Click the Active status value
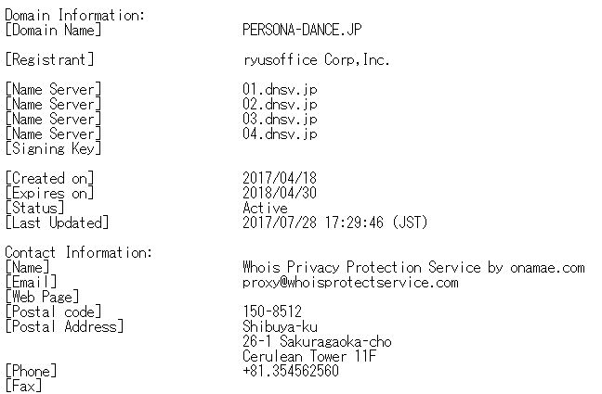 265,208
